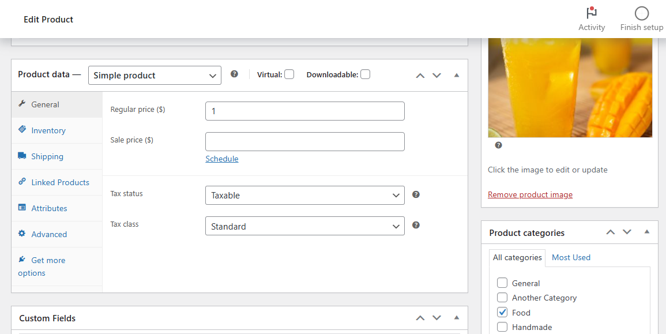666x334 pixels.
Task: Move Product categories panel down
Action: click(x=627, y=232)
